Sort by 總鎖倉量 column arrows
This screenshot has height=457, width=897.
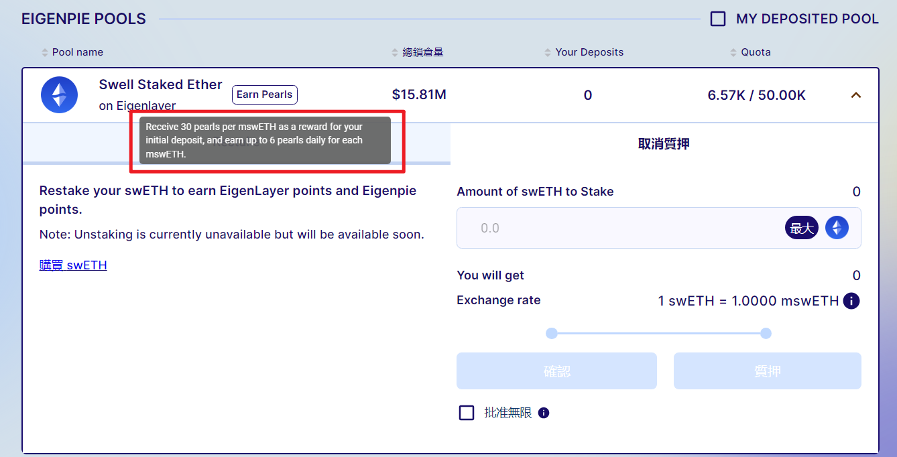pos(396,52)
